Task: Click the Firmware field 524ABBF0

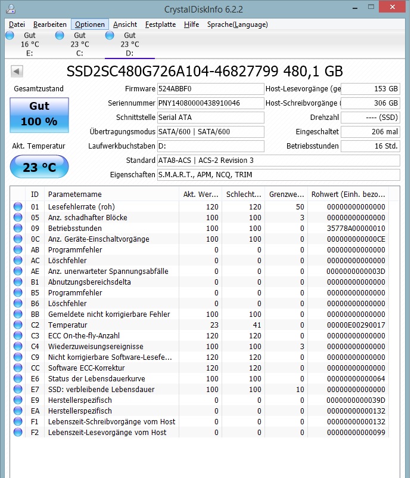Action: [210, 89]
